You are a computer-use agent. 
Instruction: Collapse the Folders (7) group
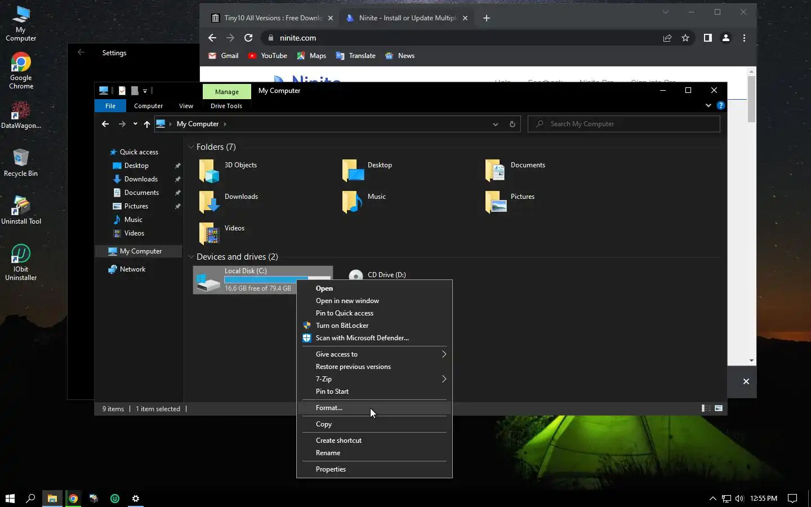191,147
